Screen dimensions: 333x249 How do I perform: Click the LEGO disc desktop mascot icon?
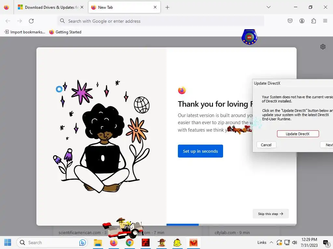(249, 37)
